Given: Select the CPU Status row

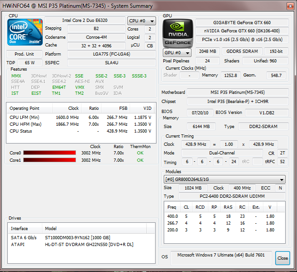Looking at the screenshot, I should tap(81, 131).
